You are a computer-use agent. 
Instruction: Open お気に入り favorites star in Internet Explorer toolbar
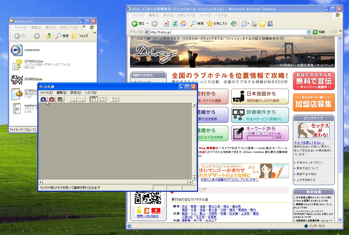pyautogui.click(x=217, y=24)
